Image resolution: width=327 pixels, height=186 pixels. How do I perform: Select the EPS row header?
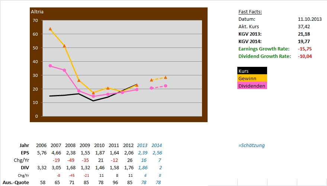click(x=25, y=153)
